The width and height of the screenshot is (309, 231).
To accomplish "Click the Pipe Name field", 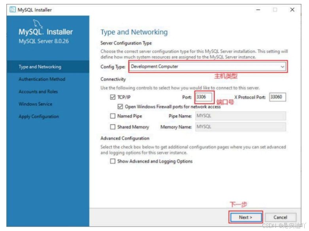I will coord(241,116).
